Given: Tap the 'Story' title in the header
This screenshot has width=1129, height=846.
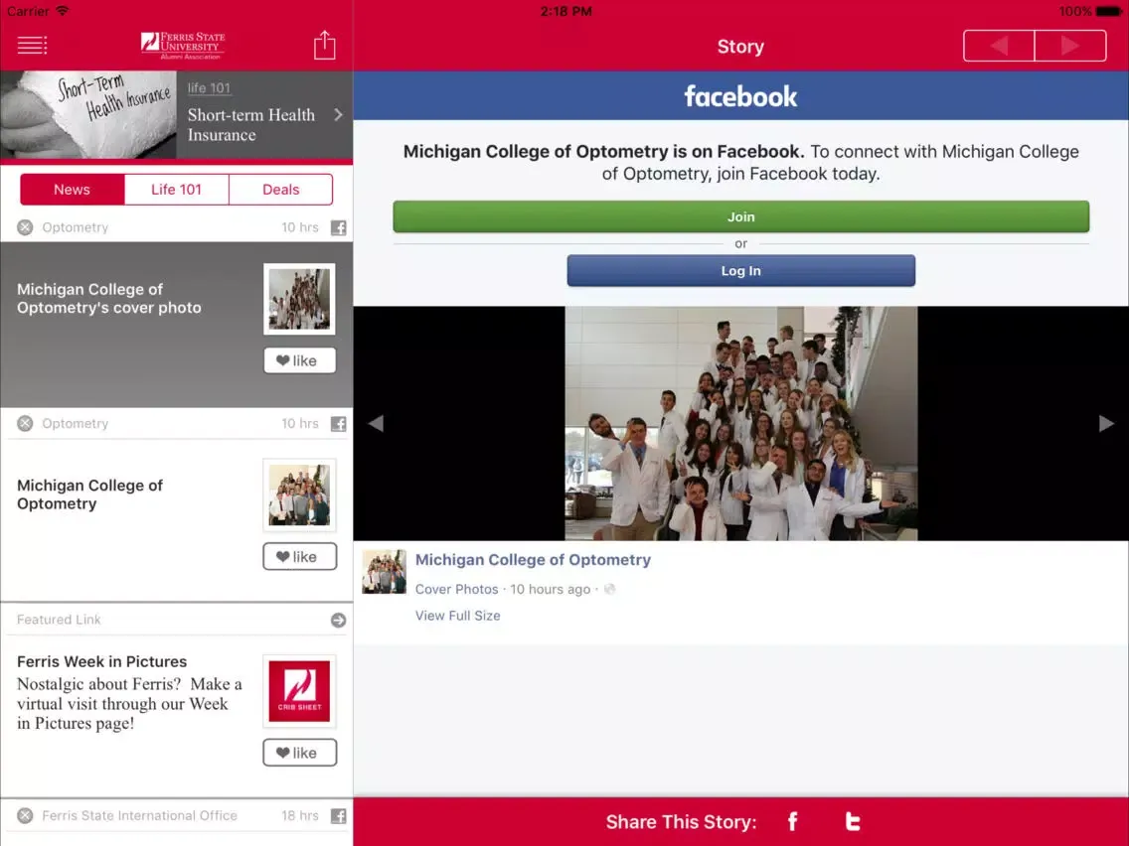Looking at the screenshot, I should coord(741,46).
